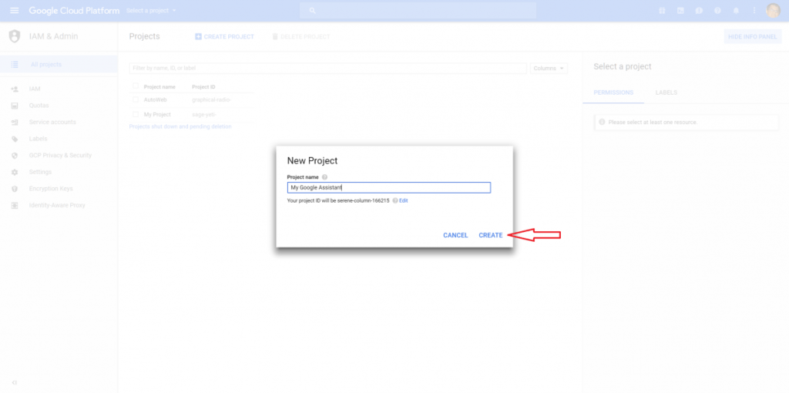The width and height of the screenshot is (789, 393).
Task: Open the user account avatar
Action: pos(773,11)
